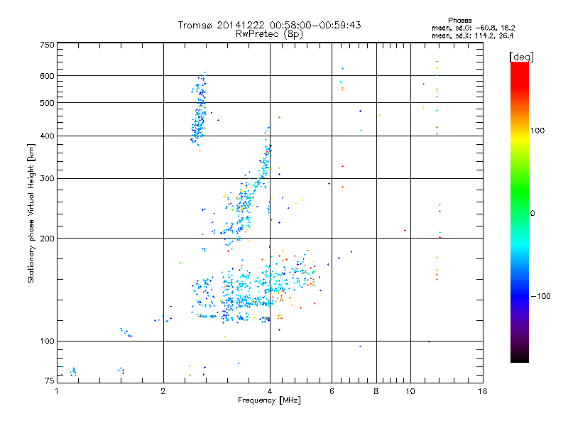Click the plot title 'Tromsø 20141222 00:58:00-00:59:43'
568x426 pixels.
click(269, 25)
